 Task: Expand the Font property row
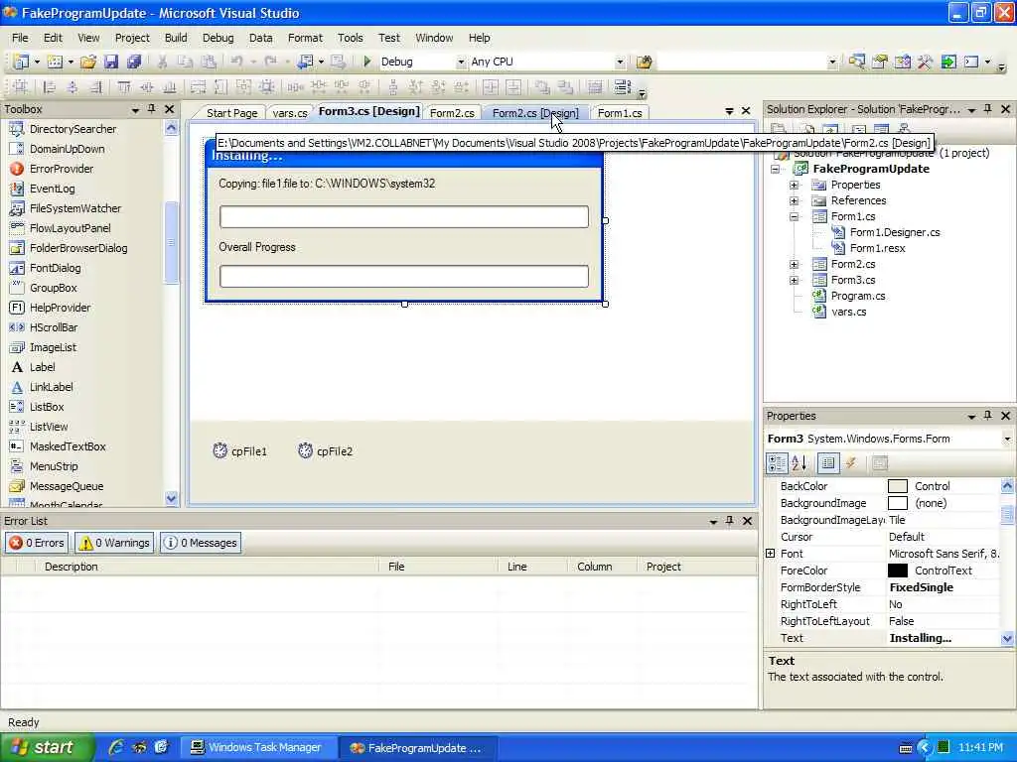(x=771, y=554)
